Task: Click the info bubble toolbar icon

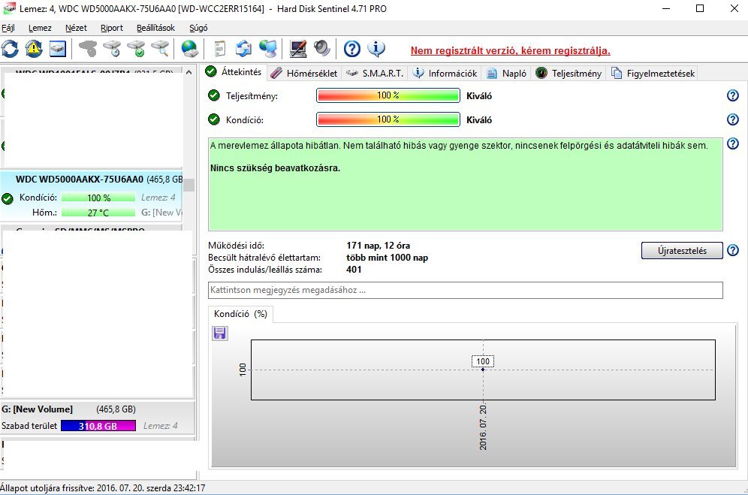Action: [x=376, y=49]
